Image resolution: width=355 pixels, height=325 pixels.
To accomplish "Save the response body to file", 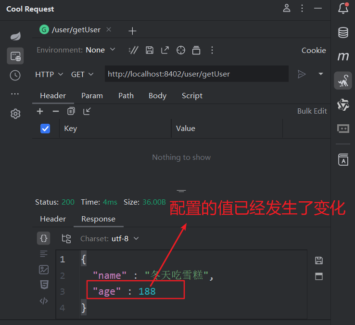I will pos(319,260).
